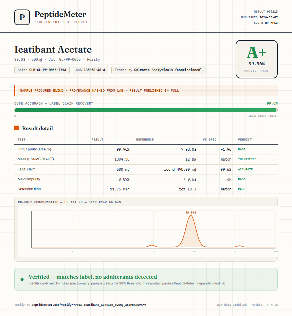Click the VERDICT column header

(245, 140)
